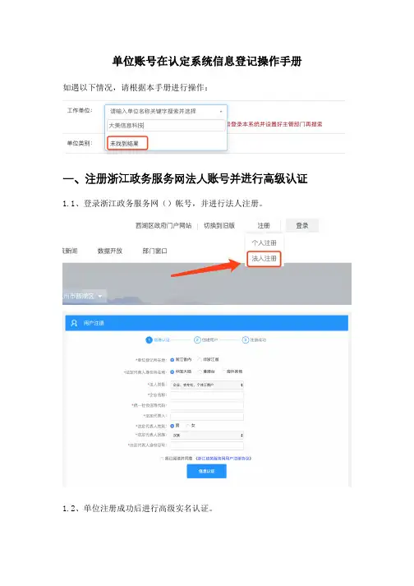Viewport: 414px width, 586px height.
Task: Open the 部门窗口 nav item
Action: click(154, 251)
